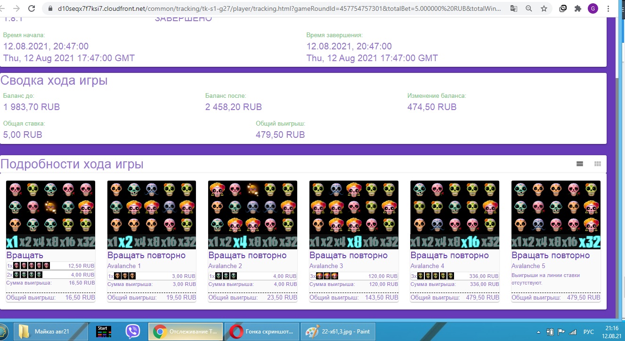Open the Avalanche 3 reel thumbnail
Image resolution: width=625 pixels, height=341 pixels.
coord(354,215)
